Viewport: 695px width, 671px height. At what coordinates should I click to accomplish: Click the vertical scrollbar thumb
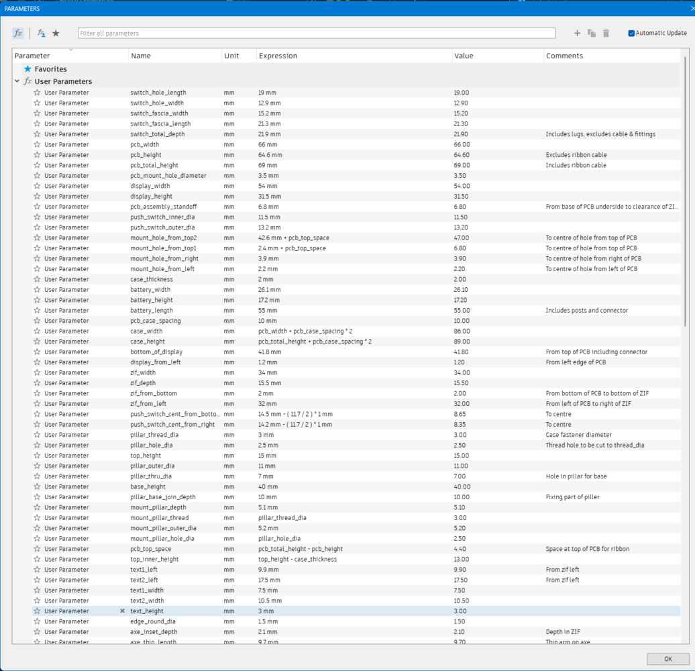coord(685,191)
